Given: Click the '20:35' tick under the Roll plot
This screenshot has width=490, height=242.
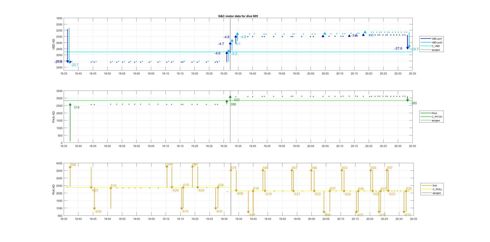Looking at the screenshot, I should (x=413, y=219).
